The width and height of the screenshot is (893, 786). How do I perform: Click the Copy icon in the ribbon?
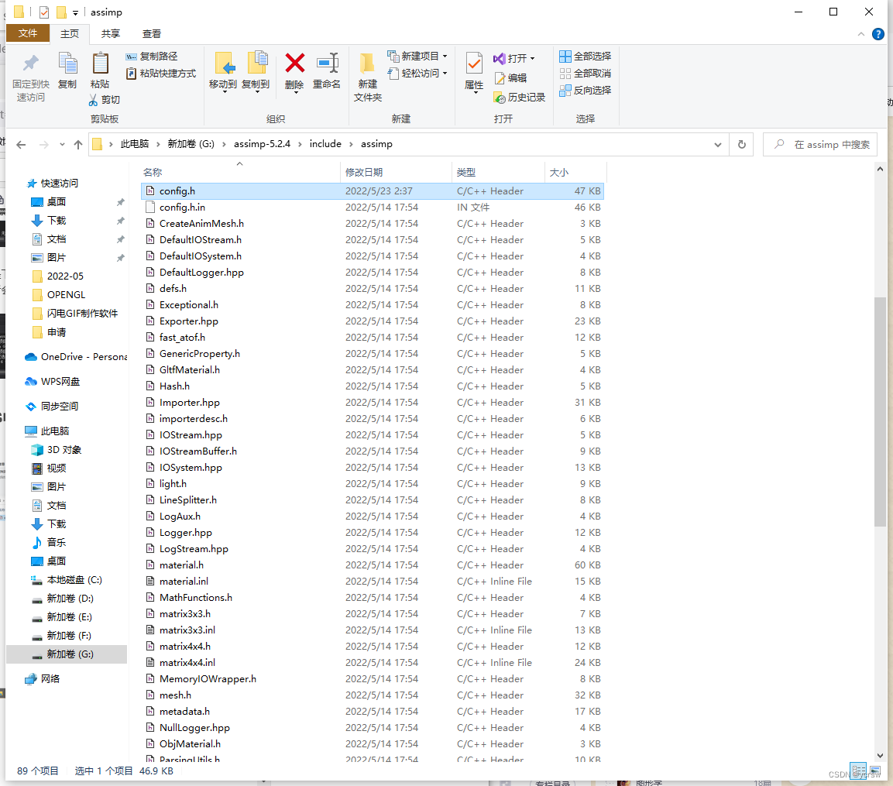pyautogui.click(x=68, y=63)
